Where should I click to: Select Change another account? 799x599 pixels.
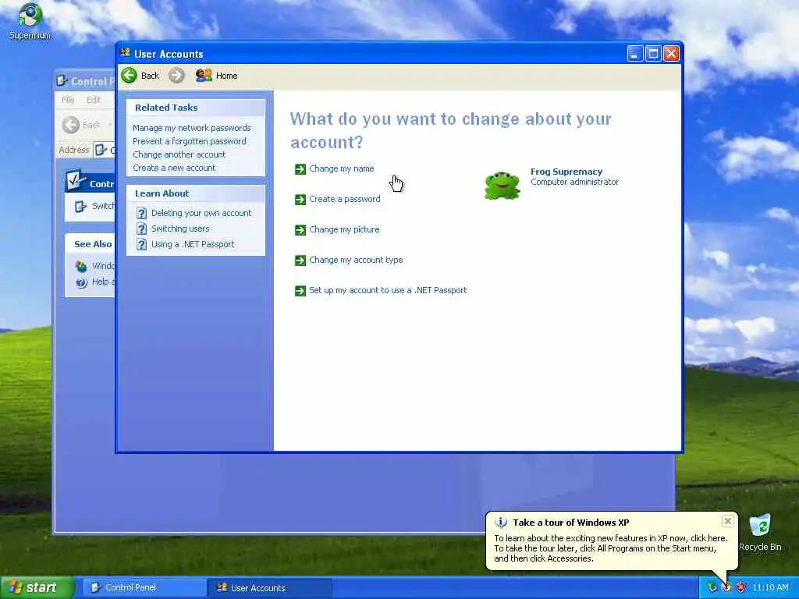pyautogui.click(x=179, y=154)
